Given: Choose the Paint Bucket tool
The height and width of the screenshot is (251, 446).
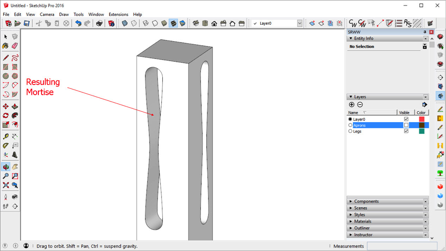Looking at the screenshot, I should (5, 46).
